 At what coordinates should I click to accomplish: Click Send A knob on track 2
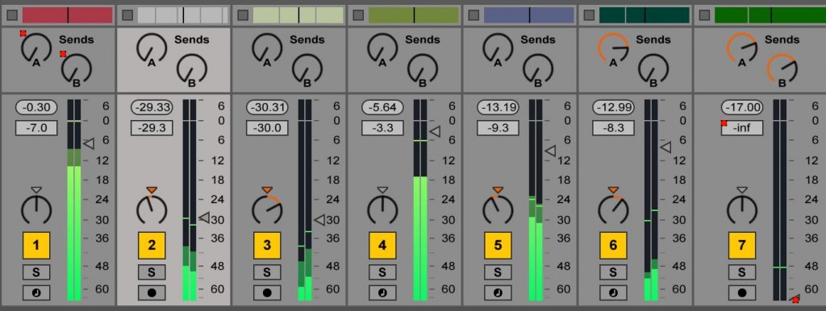click(x=152, y=48)
